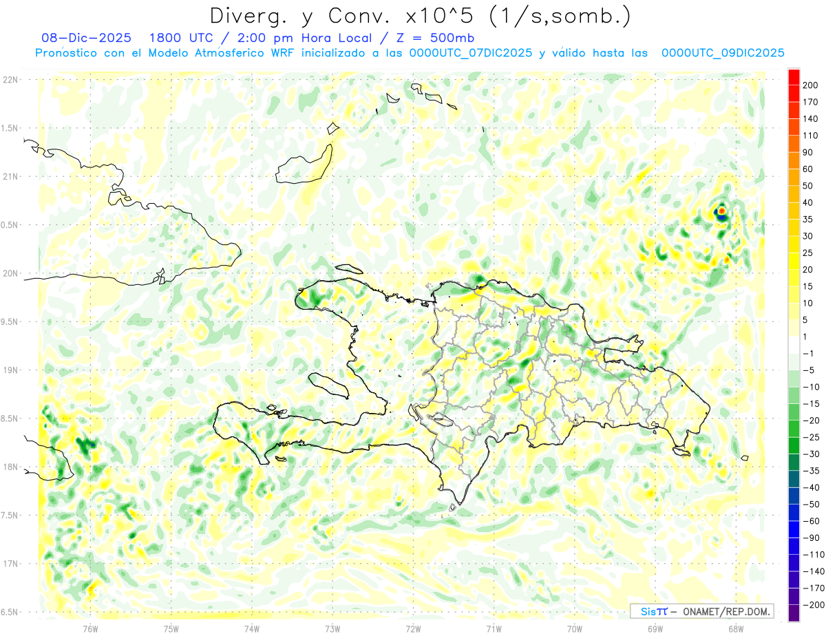The width and height of the screenshot is (826, 638).
Task: Click the "72W" longitude label
Action: 413,628
